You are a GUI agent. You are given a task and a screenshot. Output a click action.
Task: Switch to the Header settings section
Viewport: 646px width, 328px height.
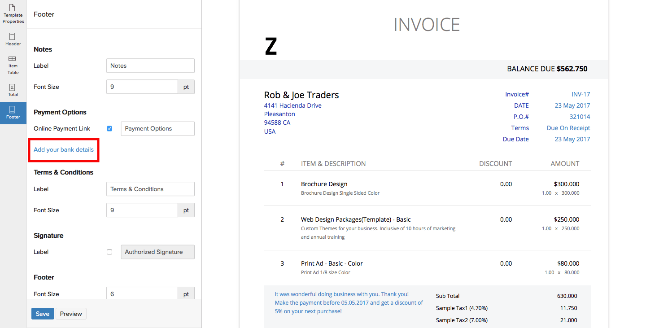(13, 39)
